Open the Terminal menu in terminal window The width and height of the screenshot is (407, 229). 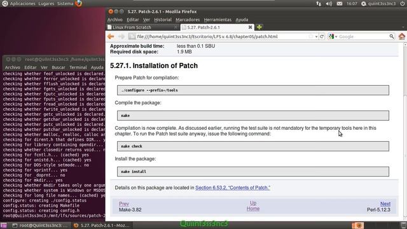78,67
